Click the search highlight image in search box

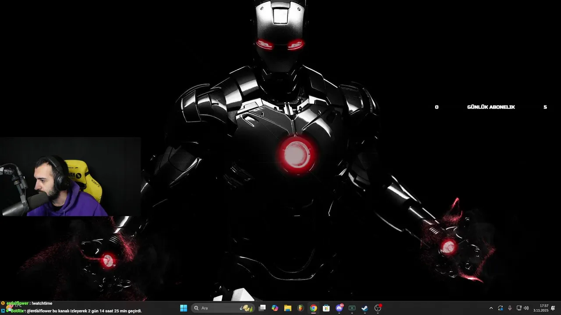coord(247,308)
